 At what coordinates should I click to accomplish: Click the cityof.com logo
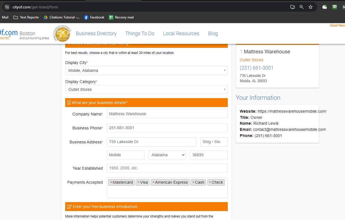8,34
